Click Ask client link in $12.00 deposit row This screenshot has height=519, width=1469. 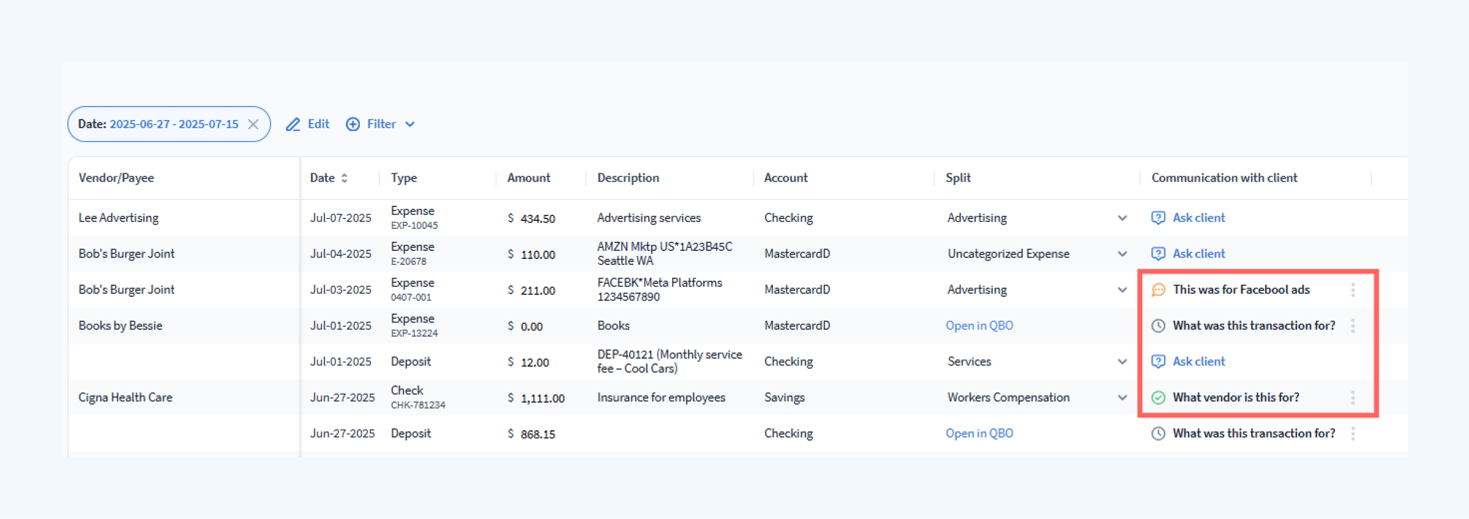click(1198, 361)
